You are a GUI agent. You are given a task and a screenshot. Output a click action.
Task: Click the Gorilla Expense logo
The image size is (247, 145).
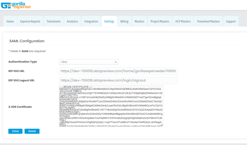click(16, 6)
